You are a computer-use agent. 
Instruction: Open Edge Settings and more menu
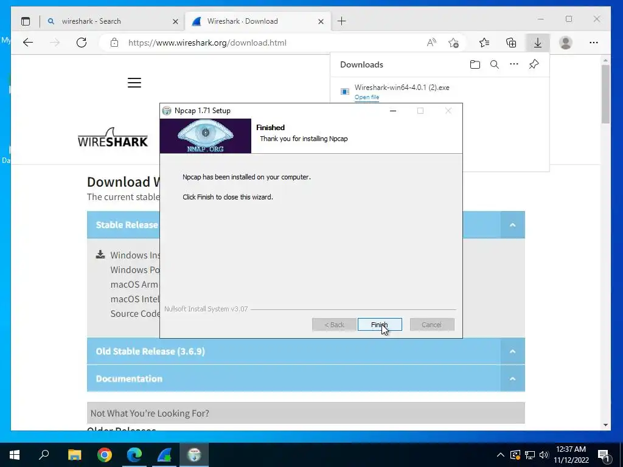[594, 43]
